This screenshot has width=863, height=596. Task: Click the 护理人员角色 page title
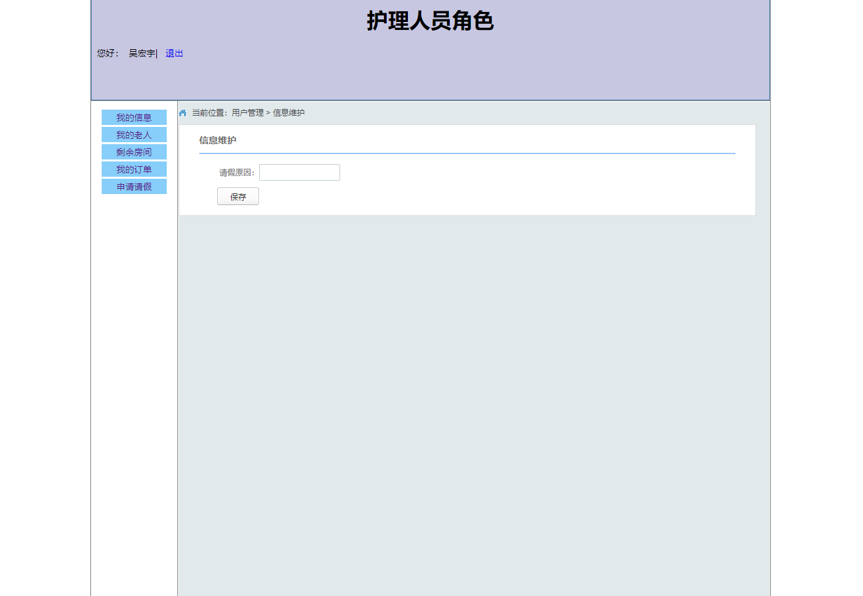pyautogui.click(x=431, y=21)
